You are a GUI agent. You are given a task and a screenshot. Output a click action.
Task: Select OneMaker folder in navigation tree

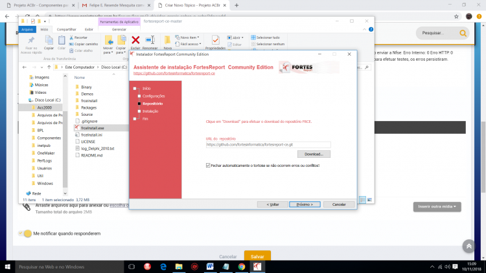(x=46, y=153)
